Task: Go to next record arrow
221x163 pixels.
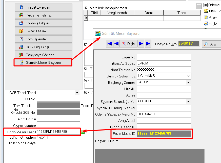Action: coord(141,44)
